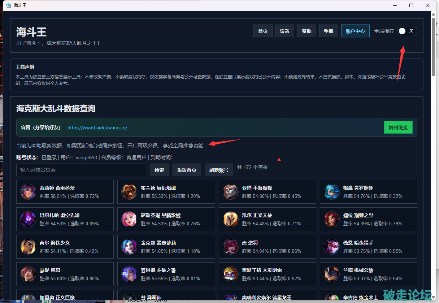Click the 莉莉娅 含羞蓓蕾 hero avatar
The height and width of the screenshot is (303, 439).
[x=28, y=192]
